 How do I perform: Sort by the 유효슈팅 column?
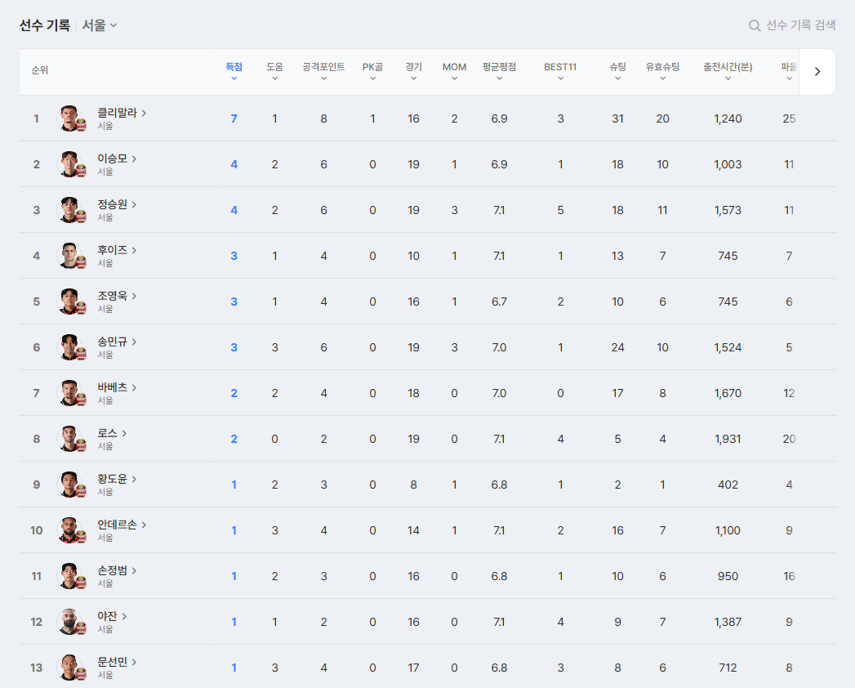coord(662,71)
